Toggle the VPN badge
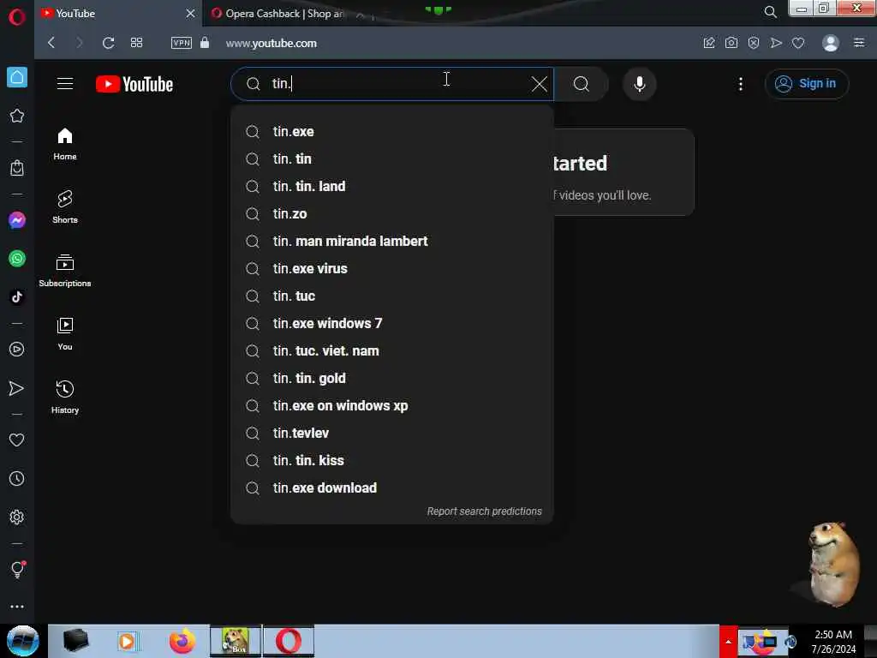The width and height of the screenshot is (877, 658). pyautogui.click(x=182, y=43)
